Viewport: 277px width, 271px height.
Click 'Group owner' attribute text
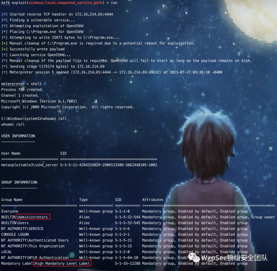263,217
